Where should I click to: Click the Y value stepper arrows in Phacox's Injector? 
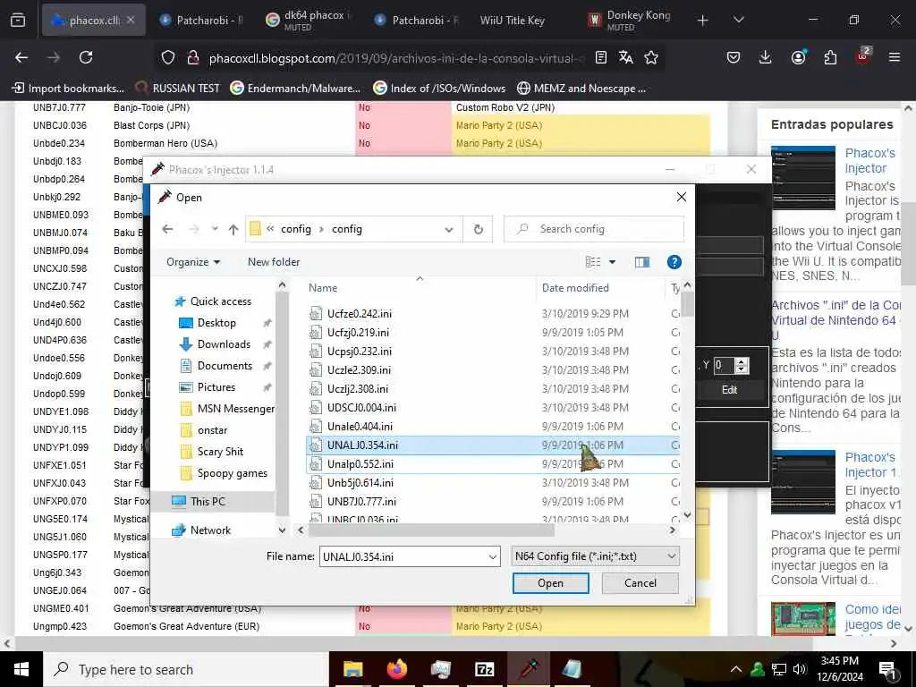pos(742,366)
